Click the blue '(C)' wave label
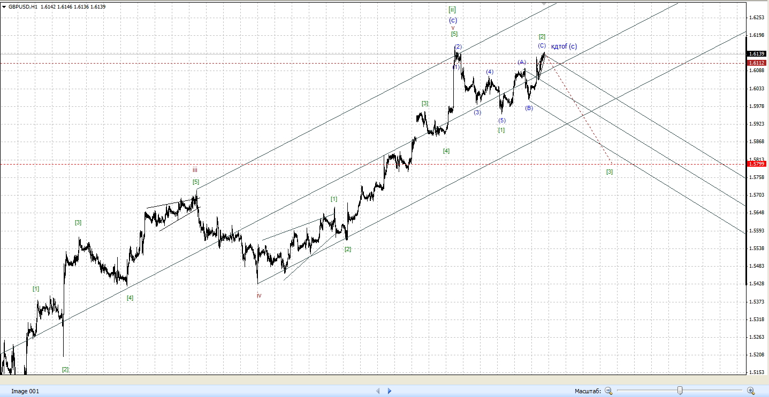Viewport: 769px width, 397px height. tap(542, 46)
